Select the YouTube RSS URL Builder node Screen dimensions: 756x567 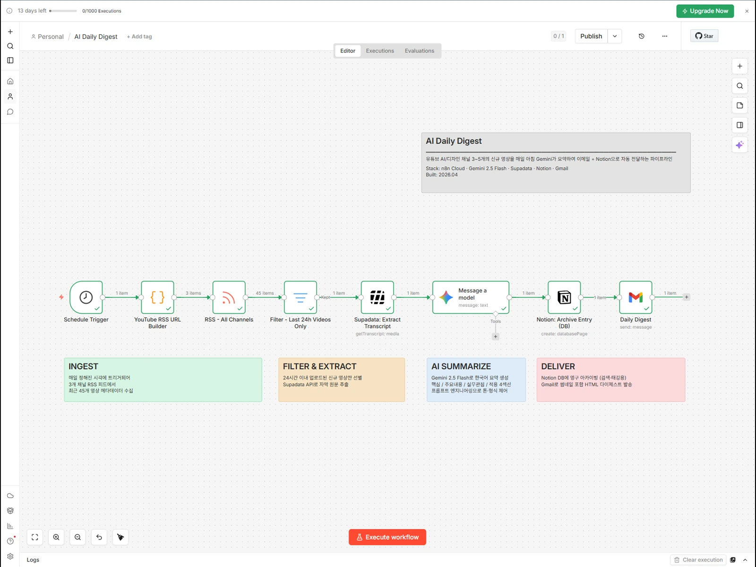[157, 297]
